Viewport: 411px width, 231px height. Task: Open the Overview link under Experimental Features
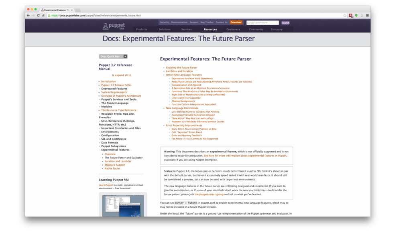point(110,154)
